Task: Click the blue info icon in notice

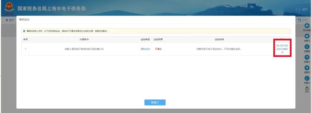Action: point(24,31)
